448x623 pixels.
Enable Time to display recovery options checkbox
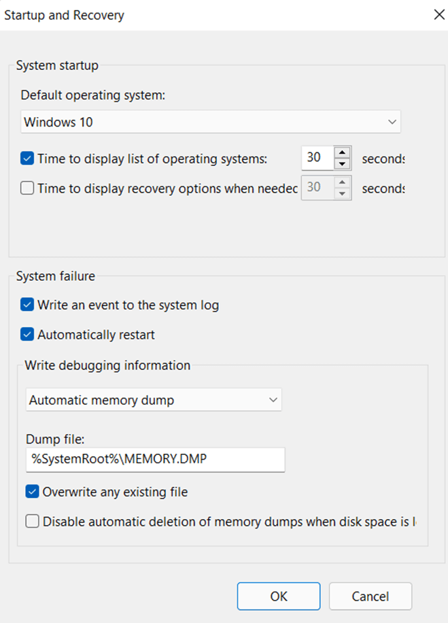tap(27, 188)
